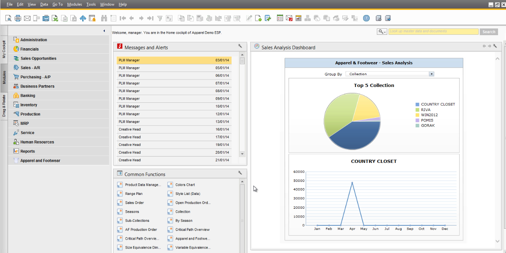Click the Print icon in toolbar
506x253 pixels.
(18, 18)
